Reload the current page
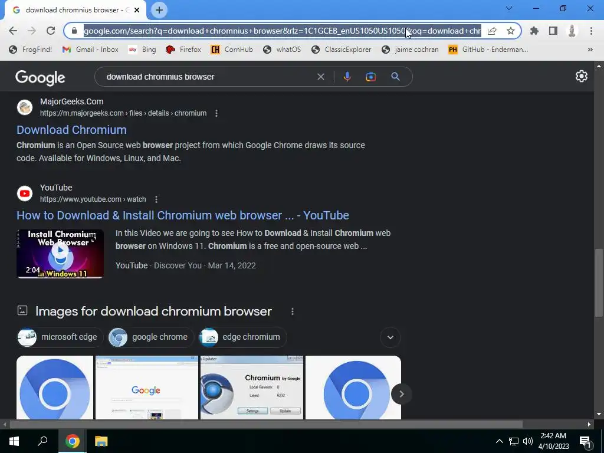Image resolution: width=604 pixels, height=453 pixels. [x=51, y=31]
